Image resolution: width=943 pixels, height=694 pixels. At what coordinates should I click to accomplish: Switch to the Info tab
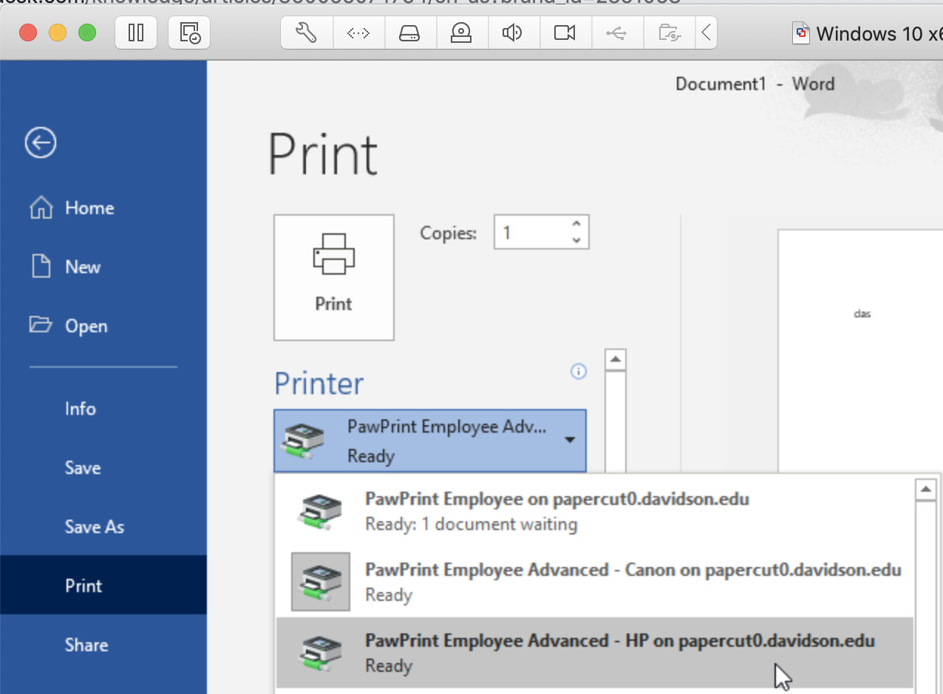[103, 408]
